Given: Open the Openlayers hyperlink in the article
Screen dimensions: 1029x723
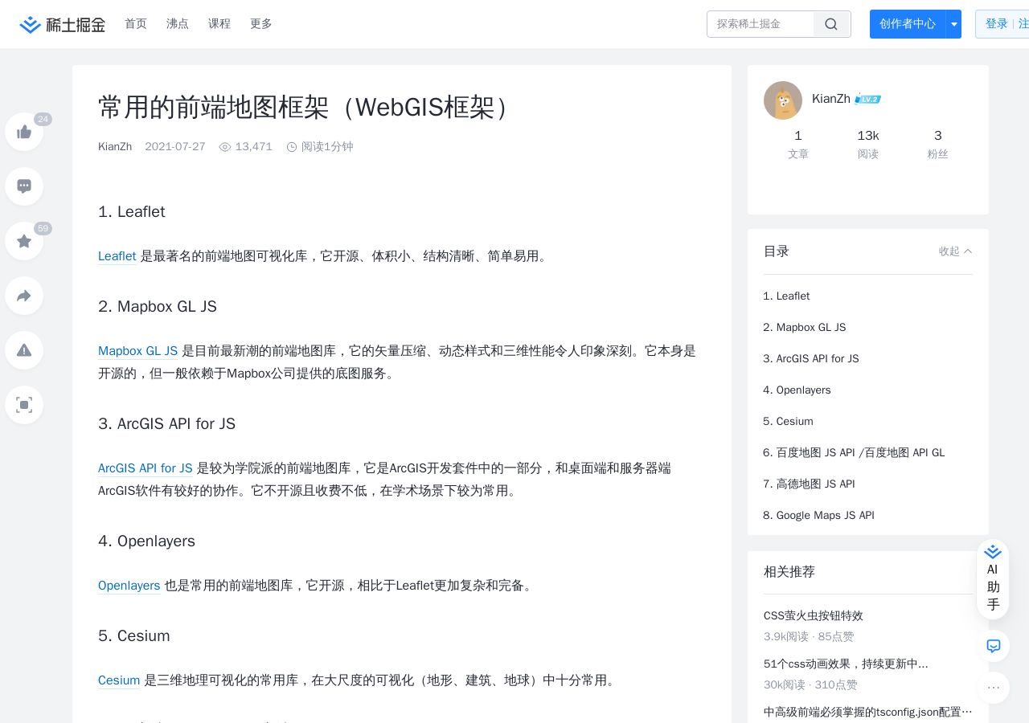Looking at the screenshot, I should click(x=129, y=586).
